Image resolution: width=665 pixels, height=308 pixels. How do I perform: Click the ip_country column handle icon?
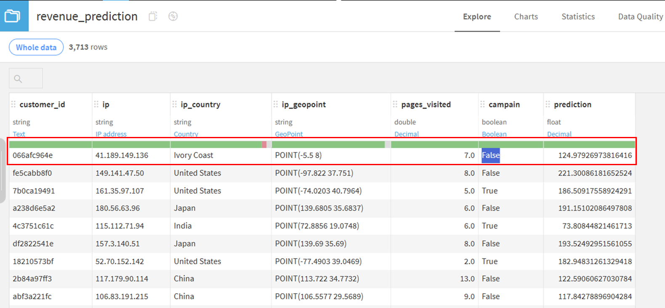tap(175, 104)
